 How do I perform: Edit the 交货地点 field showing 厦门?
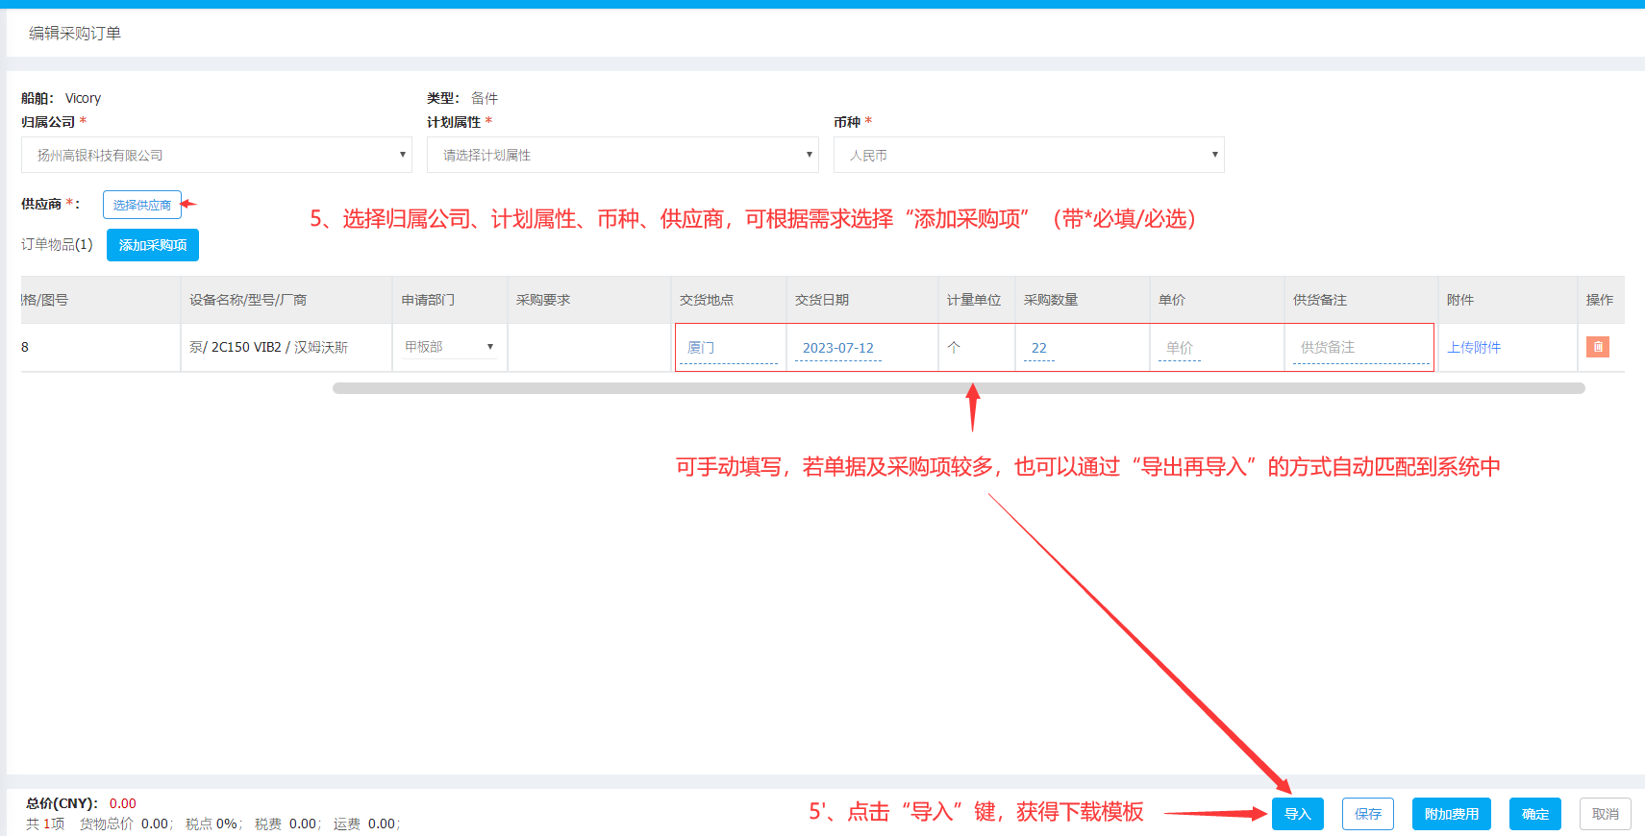pos(729,348)
